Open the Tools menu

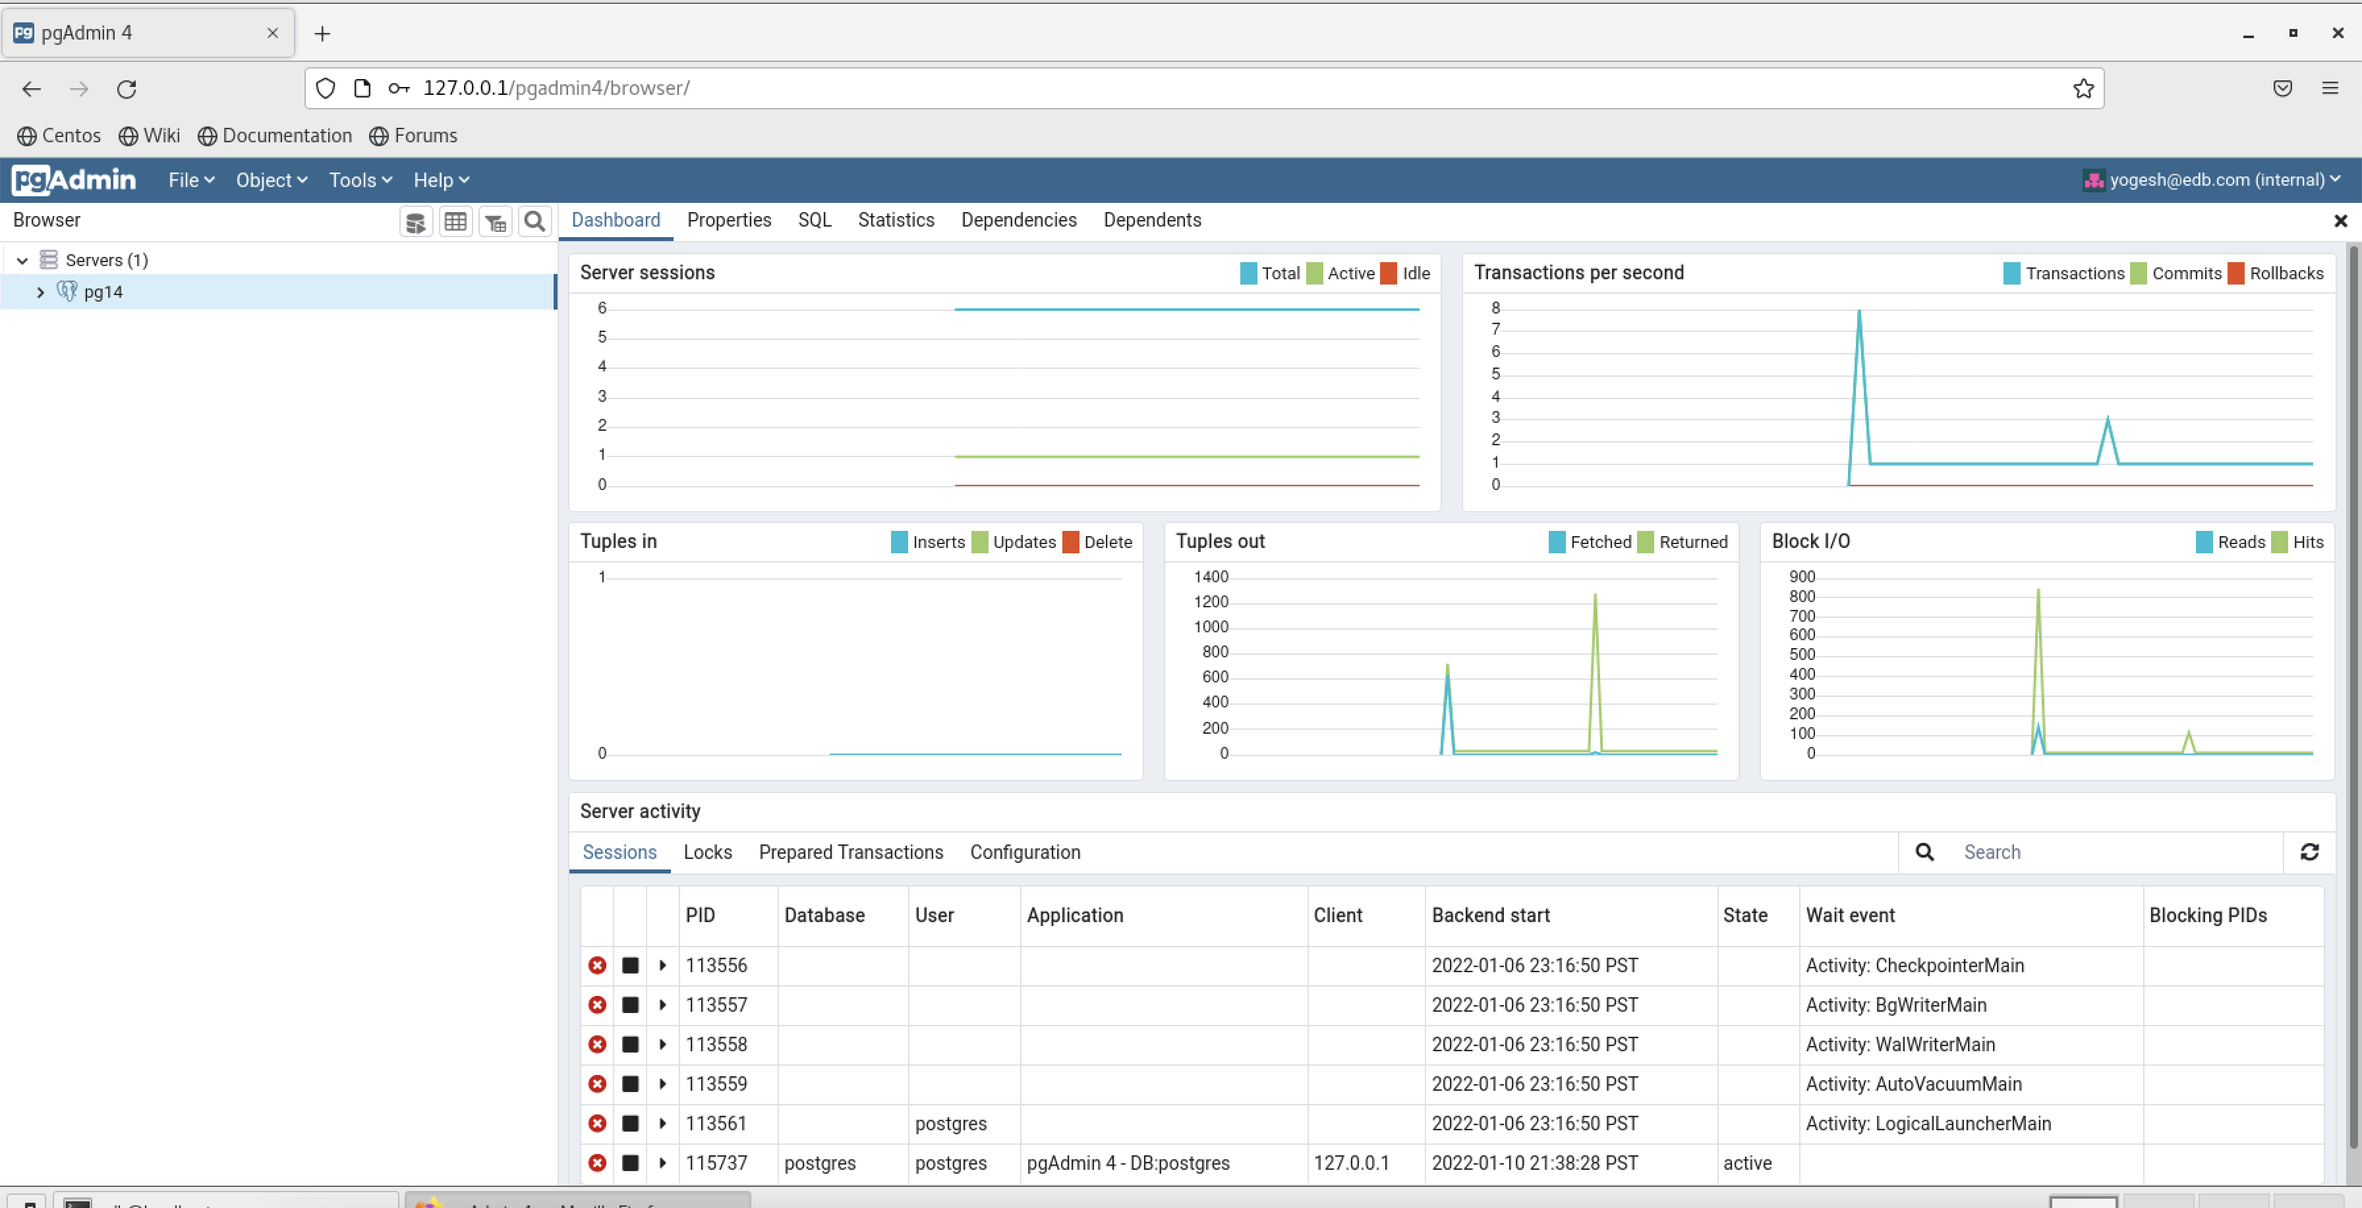[x=359, y=180]
